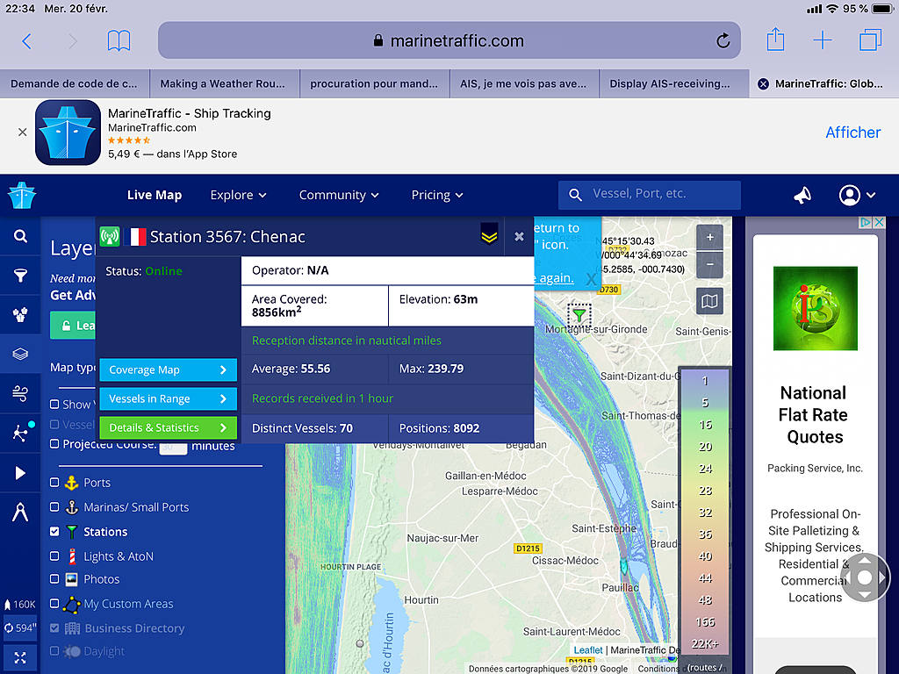
Task: Collapse the station details chevron icon
Action: 489,235
